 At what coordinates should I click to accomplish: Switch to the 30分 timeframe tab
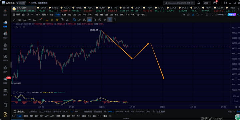pos(64,15)
